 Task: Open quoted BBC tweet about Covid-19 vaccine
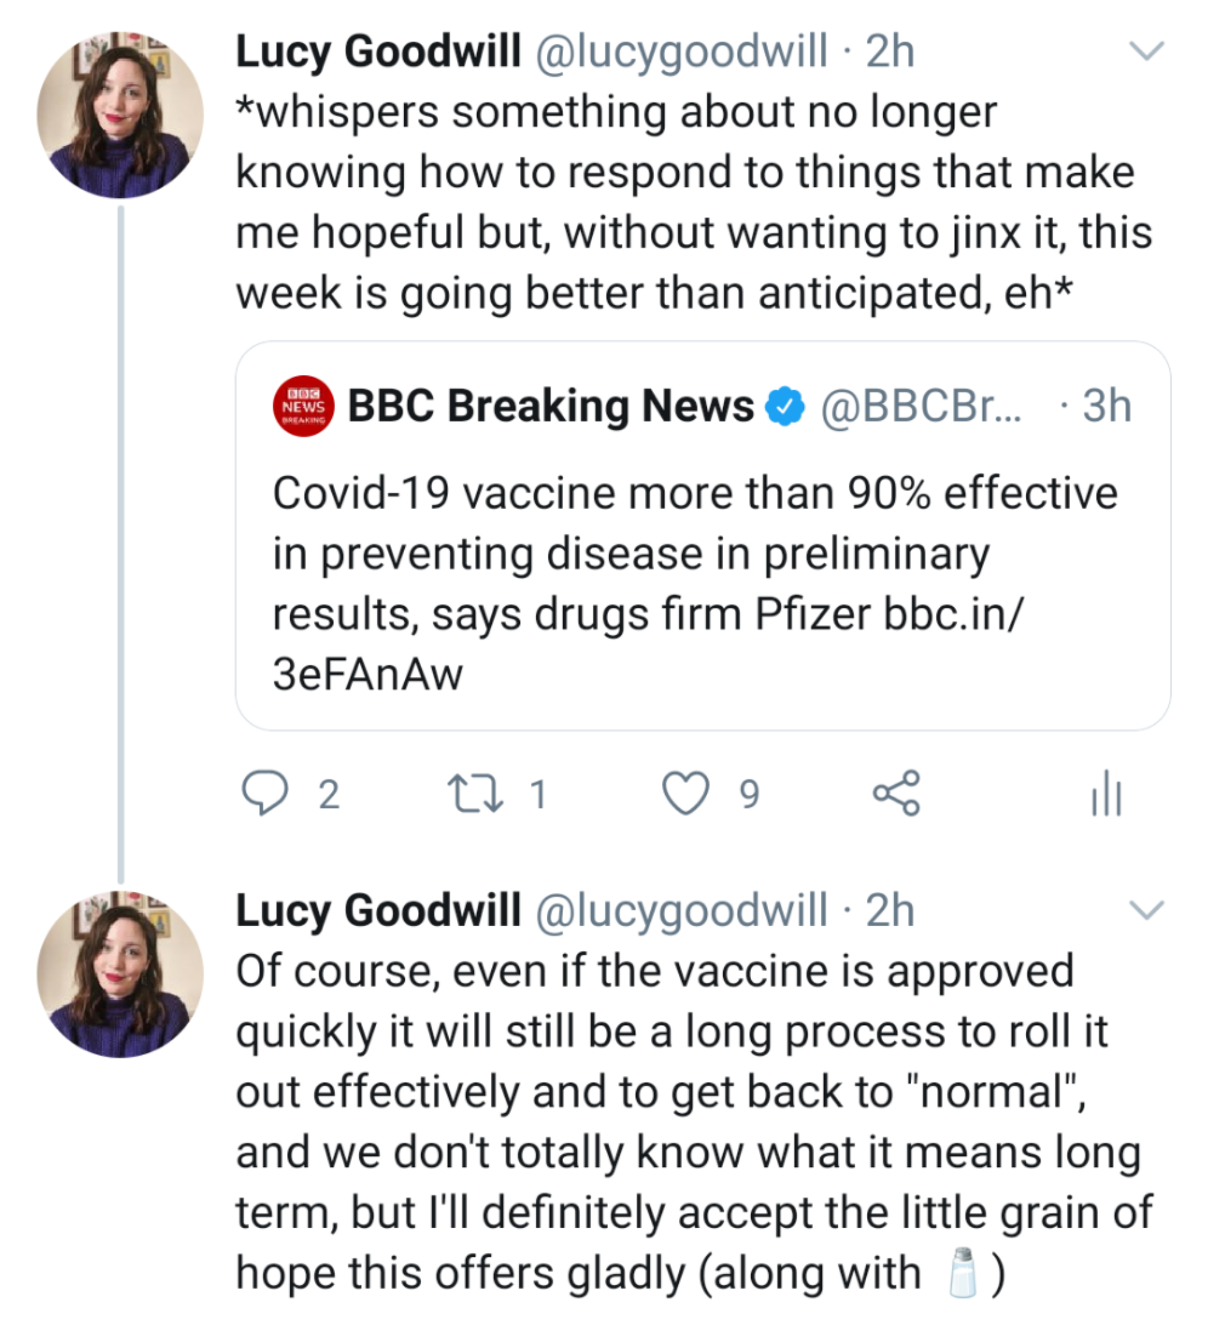tap(694, 555)
